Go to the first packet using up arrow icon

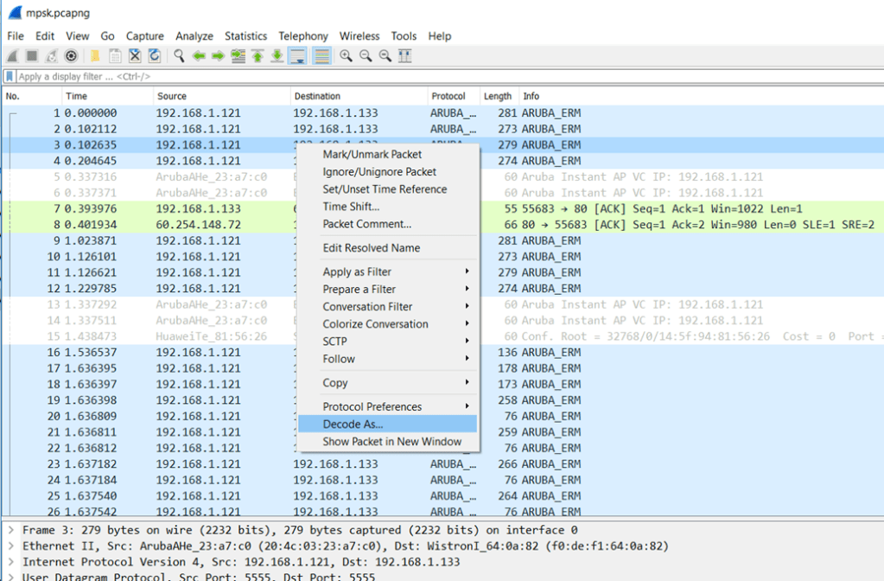257,55
